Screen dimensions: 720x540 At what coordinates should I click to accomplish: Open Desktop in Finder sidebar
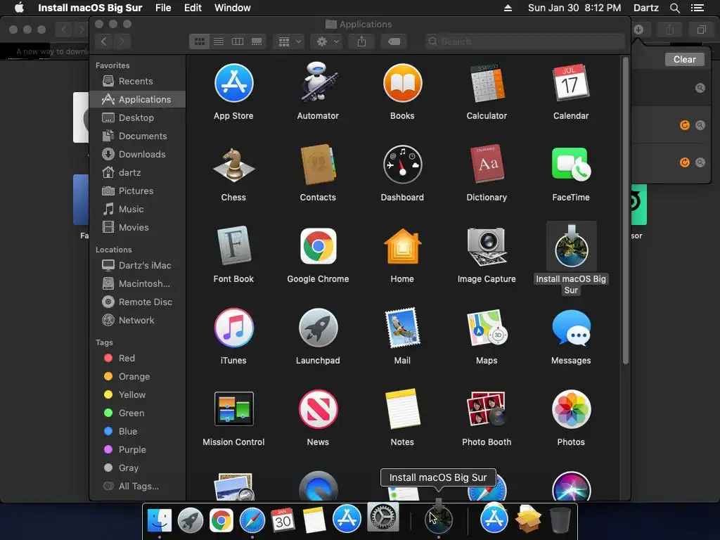click(137, 117)
